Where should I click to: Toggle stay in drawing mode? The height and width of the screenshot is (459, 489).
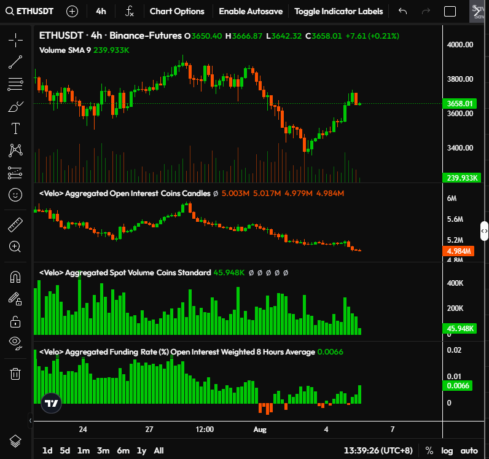[x=15, y=299]
